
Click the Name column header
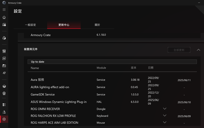35,68
